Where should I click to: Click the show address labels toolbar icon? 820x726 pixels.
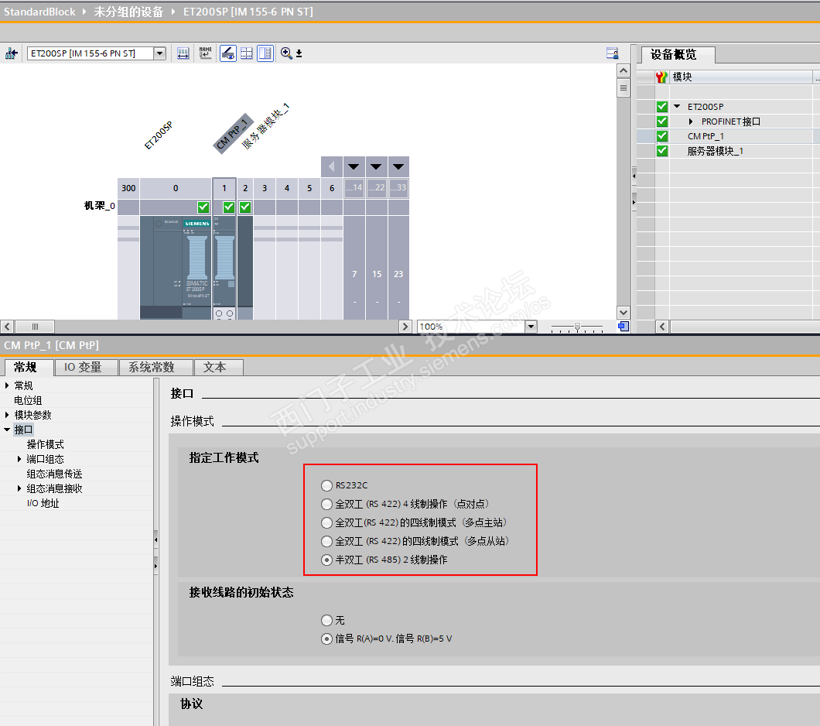[183, 53]
